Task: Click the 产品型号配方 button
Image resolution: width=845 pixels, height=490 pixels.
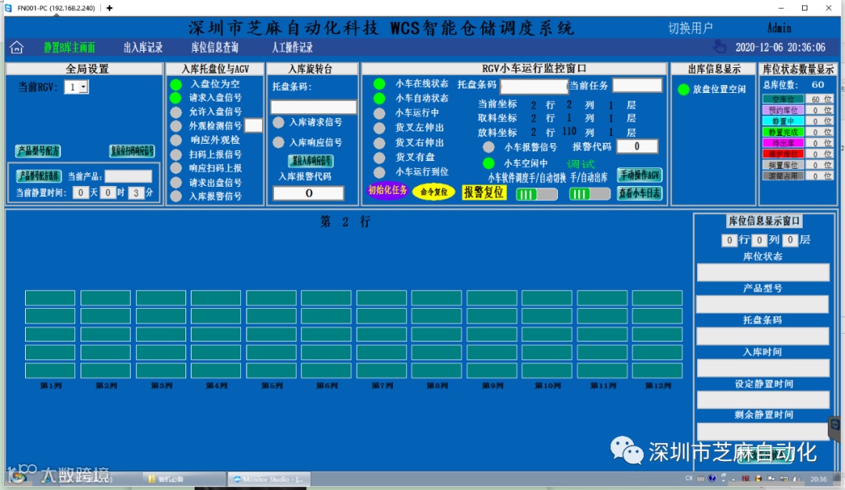Action: pyautogui.click(x=38, y=151)
